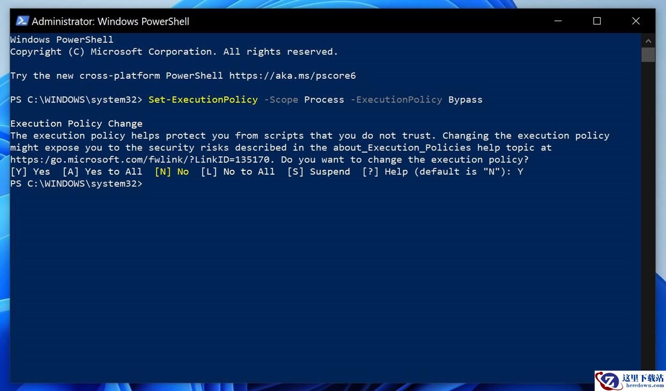The width and height of the screenshot is (666, 391).
Task: Click the Administrator: Windows PowerShell title text
Action: [x=110, y=21]
